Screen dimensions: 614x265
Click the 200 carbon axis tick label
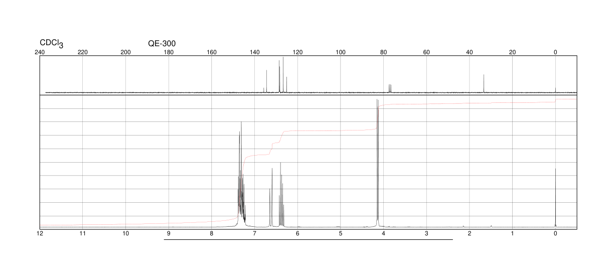126,52
